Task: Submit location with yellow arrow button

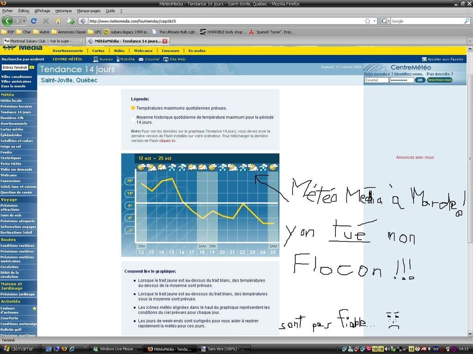Action: click(32, 67)
